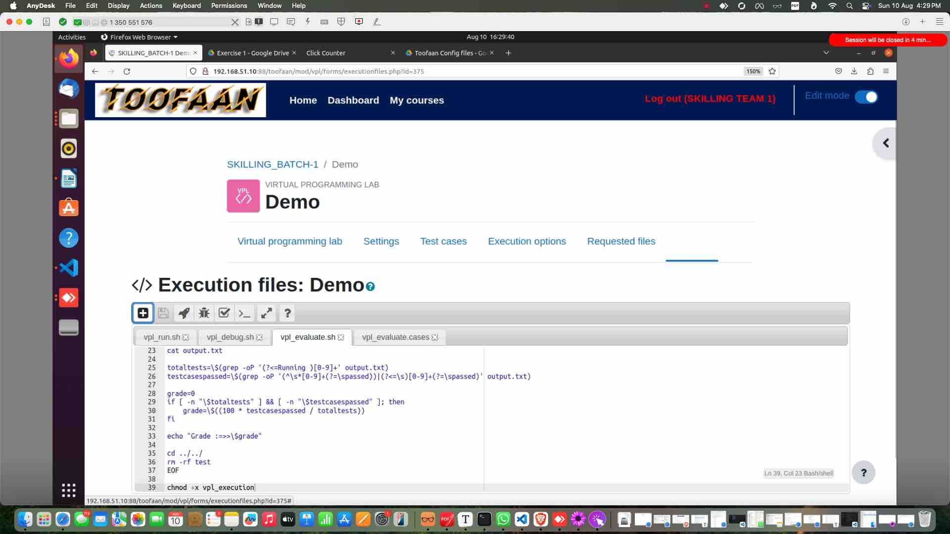Screen dimensions: 950x534
Task: Select the Test cases tab
Action: point(443,241)
